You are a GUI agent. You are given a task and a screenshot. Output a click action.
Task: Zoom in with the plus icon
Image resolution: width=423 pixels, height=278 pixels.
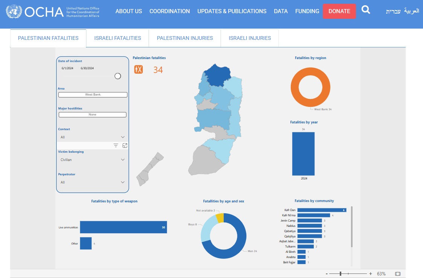coord(371,273)
